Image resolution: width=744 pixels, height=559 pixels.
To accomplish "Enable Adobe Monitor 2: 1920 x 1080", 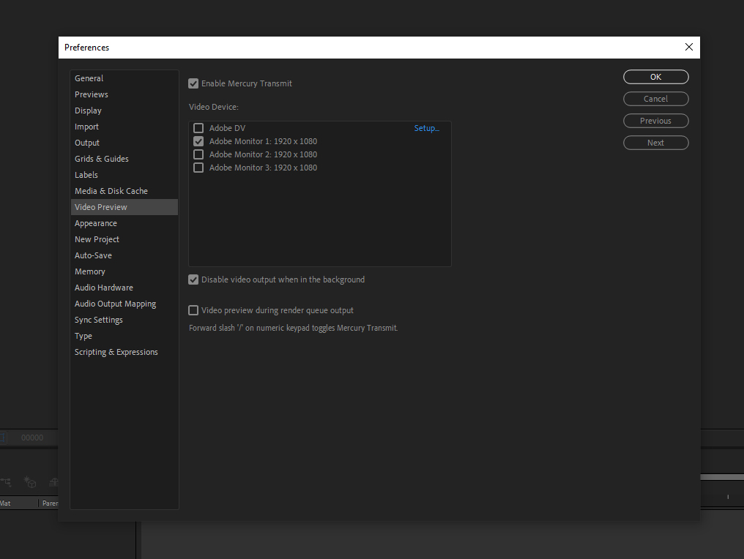I will coord(198,154).
